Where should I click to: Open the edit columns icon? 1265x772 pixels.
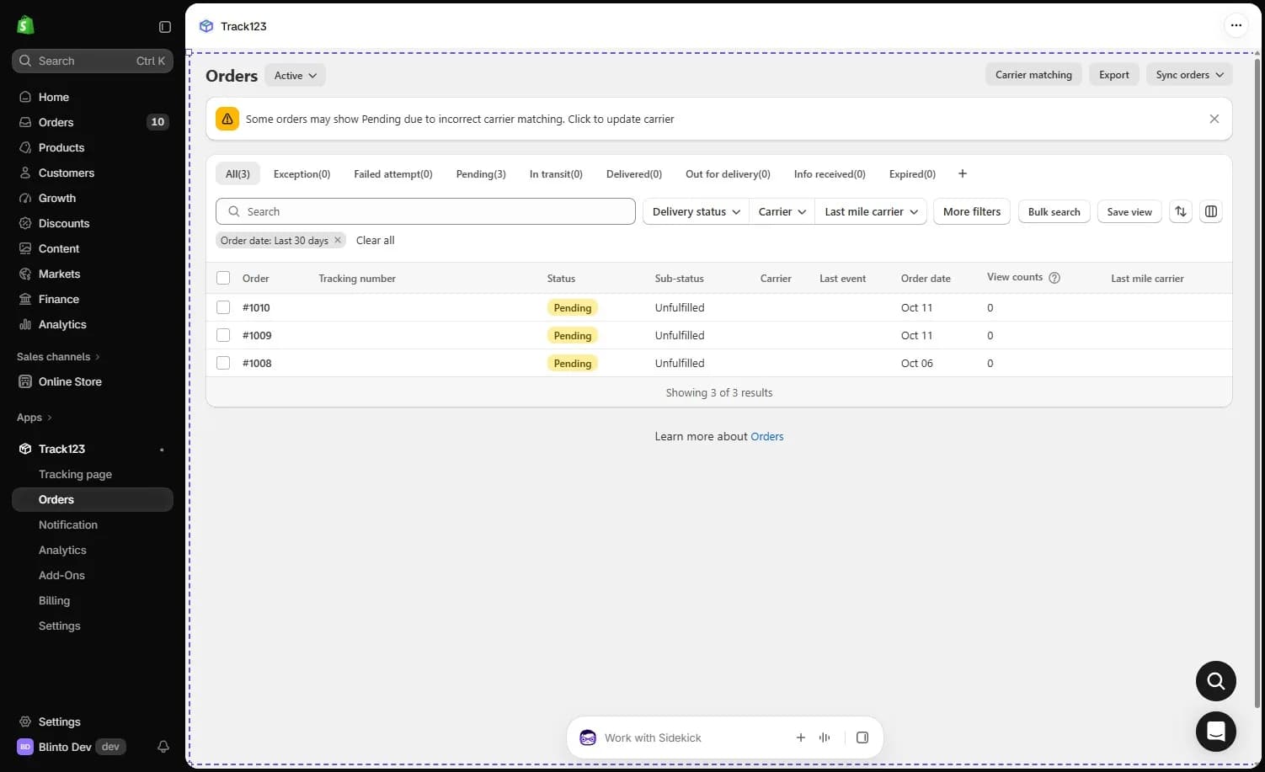click(x=1211, y=211)
